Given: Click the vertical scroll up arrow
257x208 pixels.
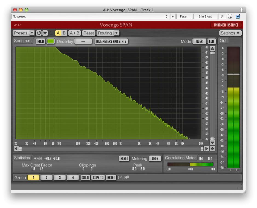Looking at the screenshot, I should point(212,49).
